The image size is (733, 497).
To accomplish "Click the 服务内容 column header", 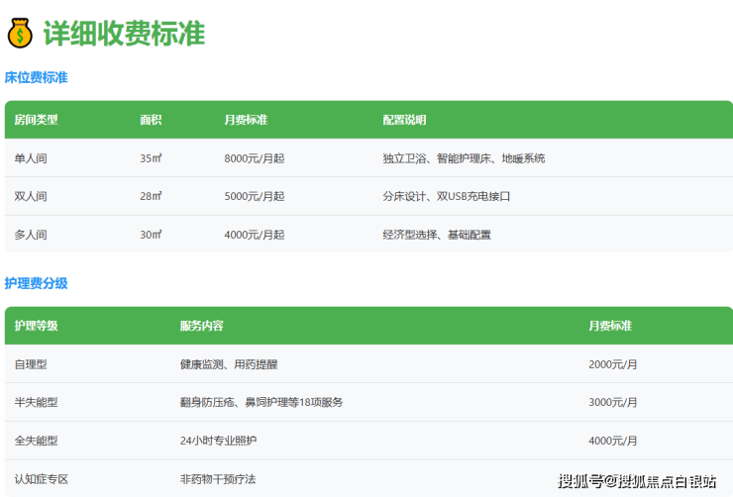I will pyautogui.click(x=201, y=326).
